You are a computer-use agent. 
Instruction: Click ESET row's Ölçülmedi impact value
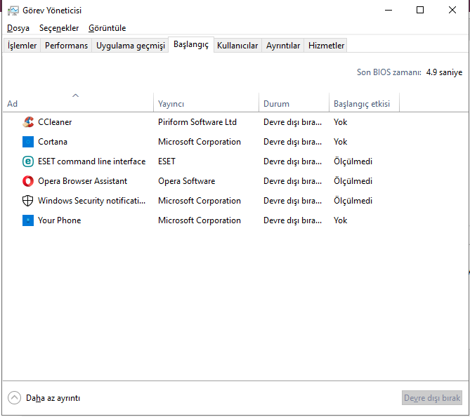coord(353,161)
